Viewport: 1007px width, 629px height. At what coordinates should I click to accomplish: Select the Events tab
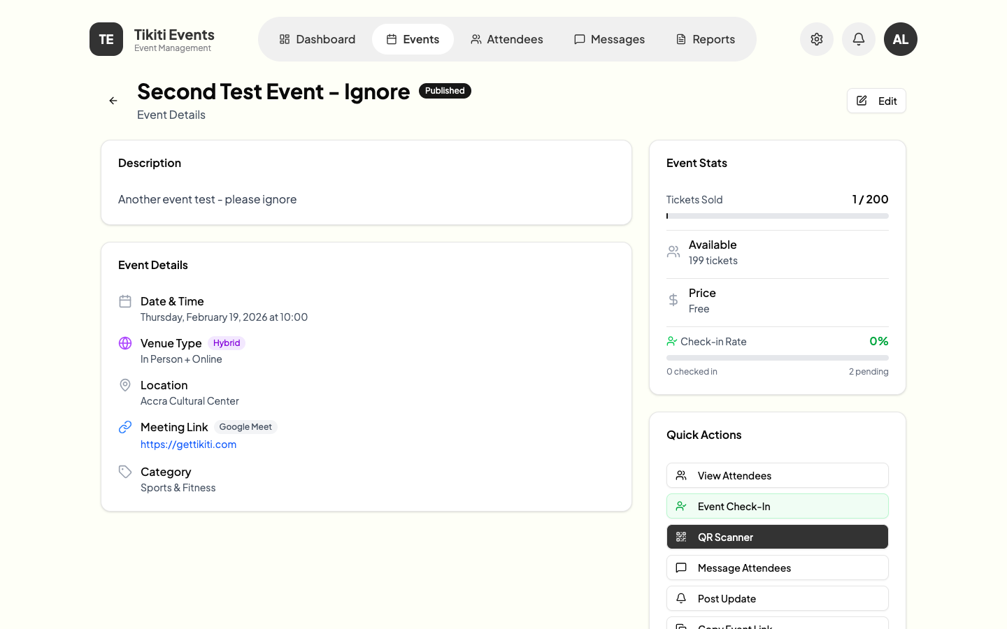coord(413,39)
